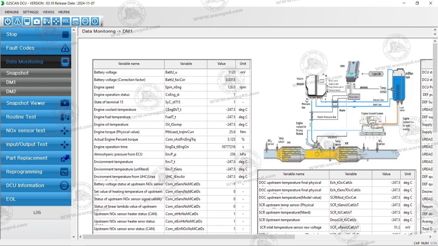438x246 pixels.
Task: Click the info toolbar icon
Action: click(95, 21)
